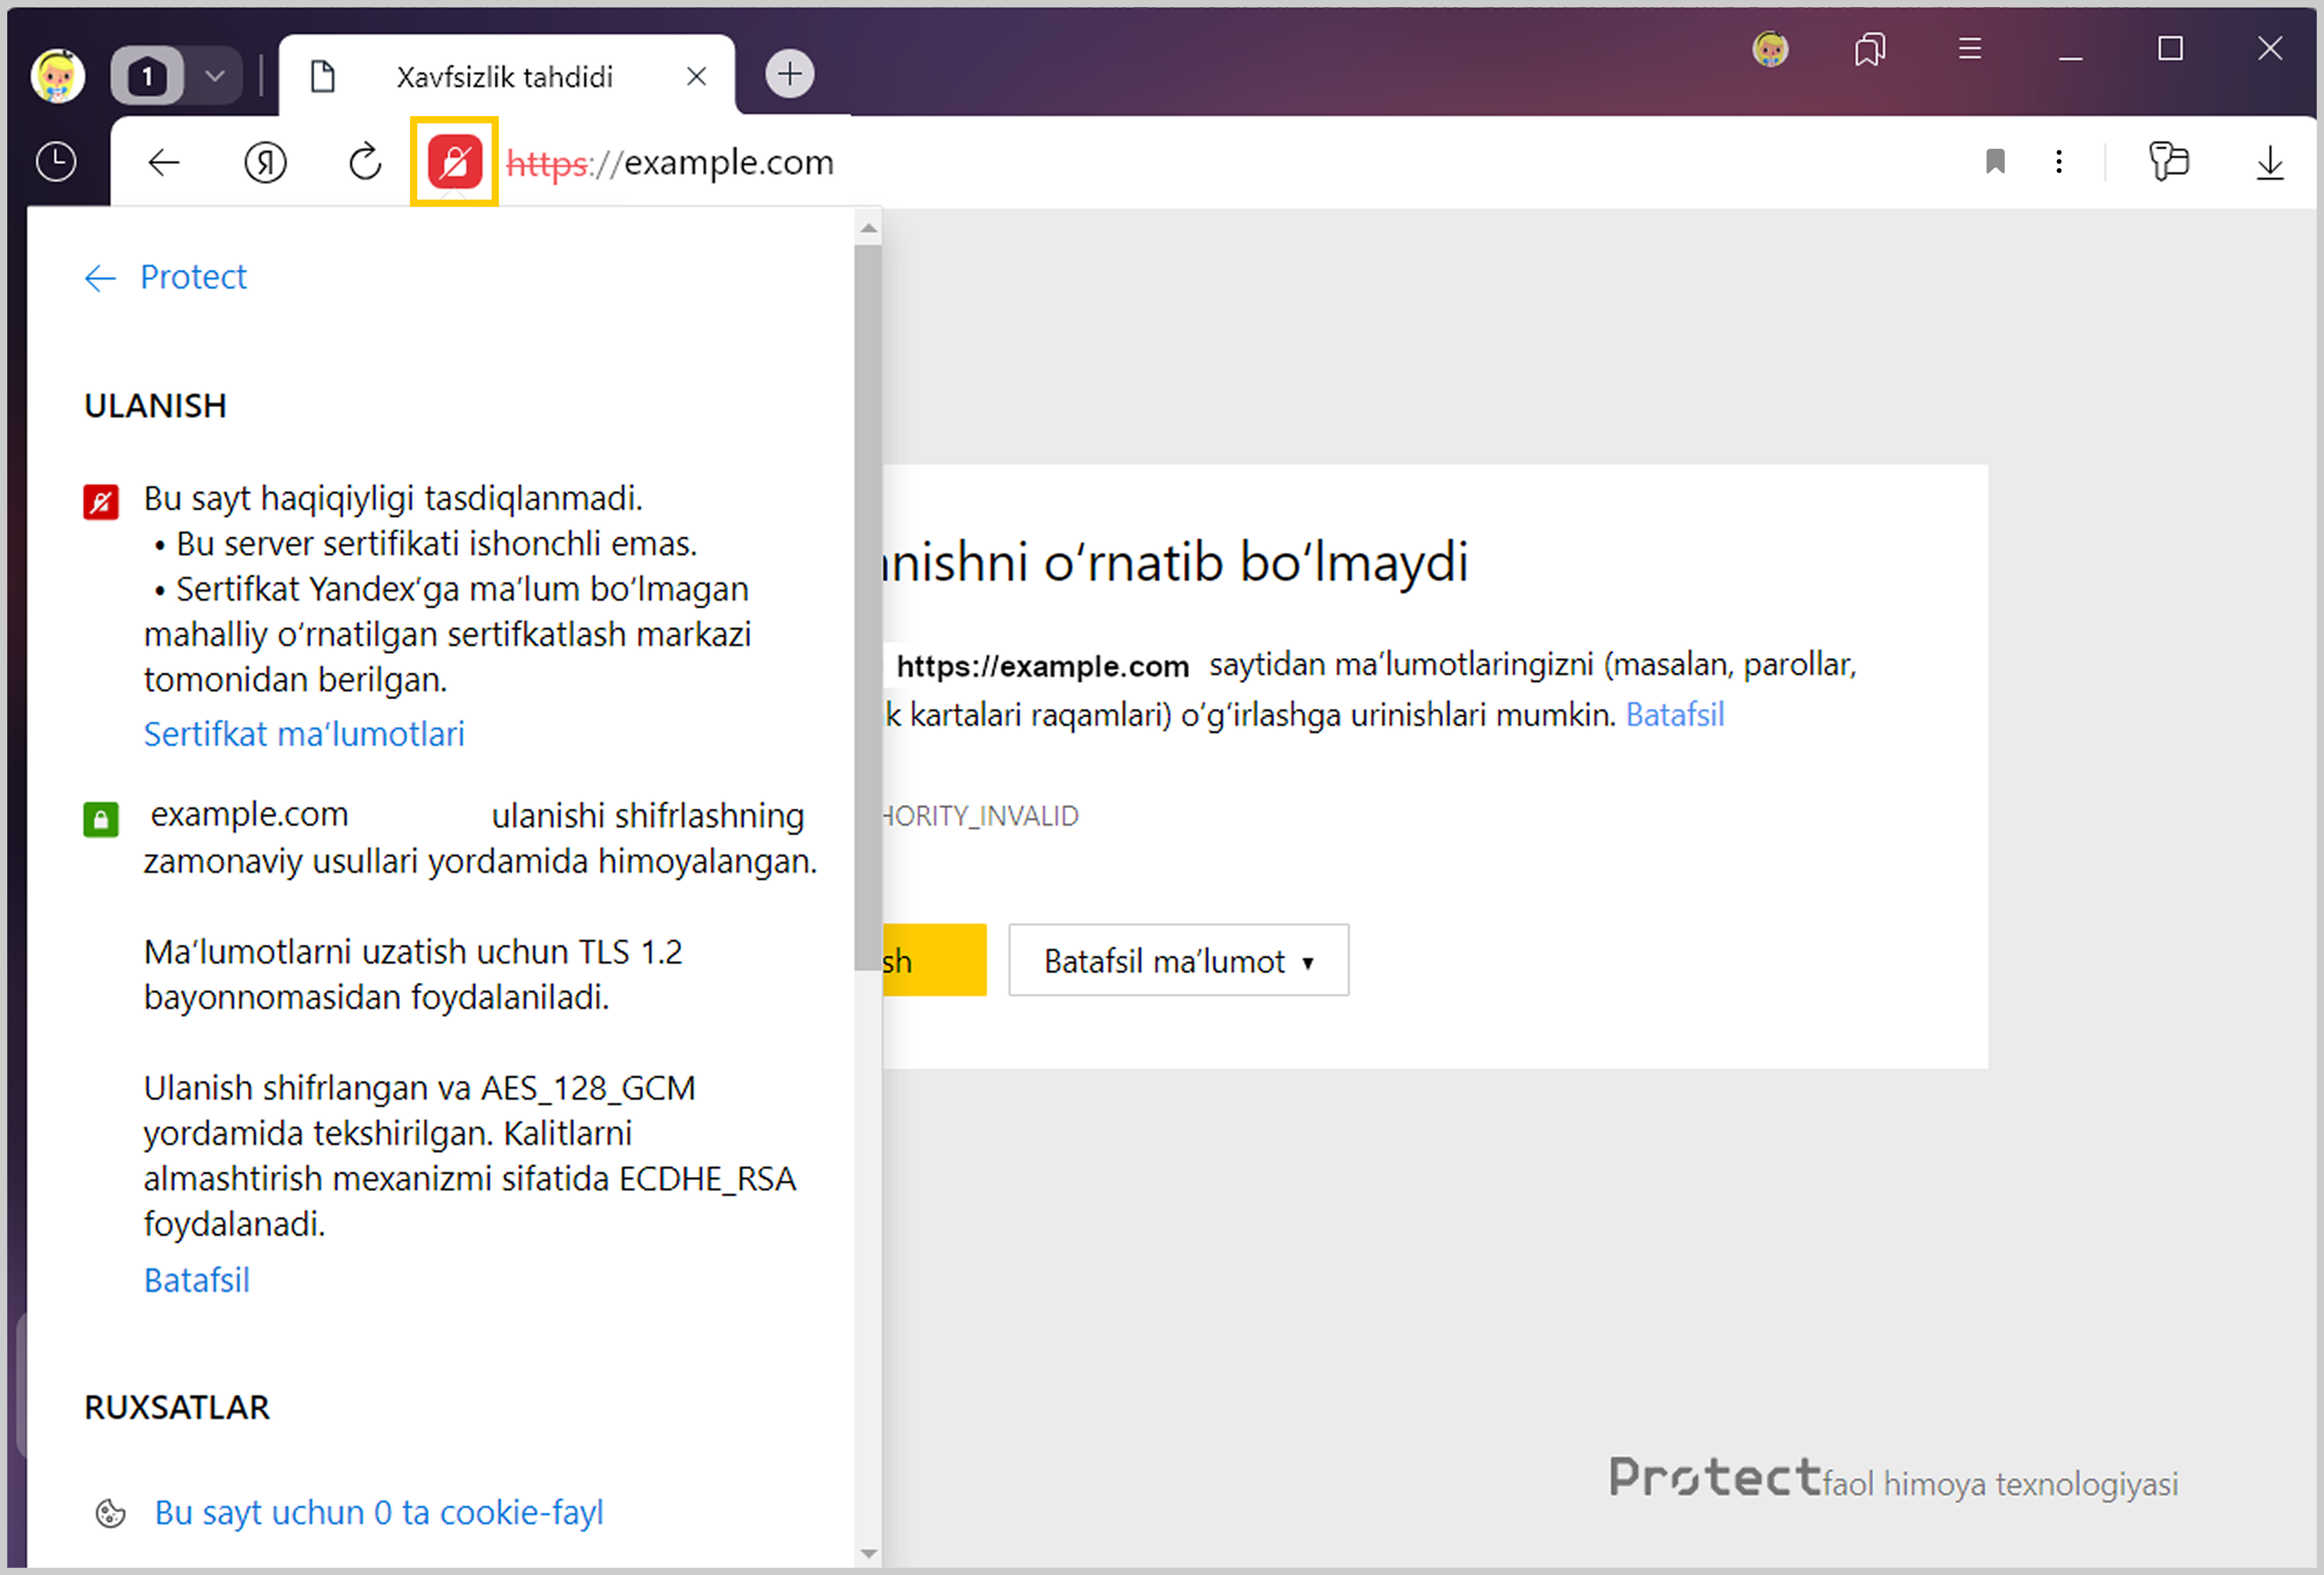Open the hamburger main menu
Screen dimensions: 2324x1575
1969,49
